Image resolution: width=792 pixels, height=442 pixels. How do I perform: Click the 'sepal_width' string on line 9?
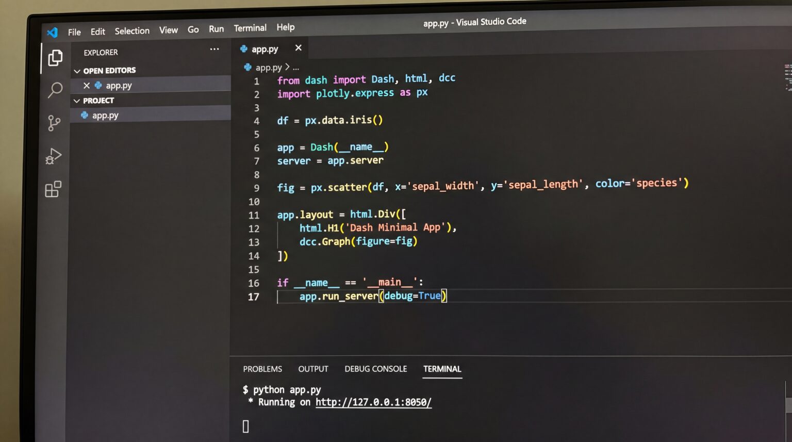tap(442, 186)
